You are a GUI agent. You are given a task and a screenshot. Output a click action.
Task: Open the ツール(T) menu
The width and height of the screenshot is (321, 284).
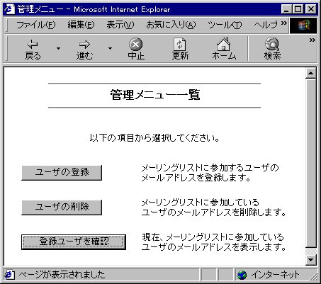[x=225, y=25]
